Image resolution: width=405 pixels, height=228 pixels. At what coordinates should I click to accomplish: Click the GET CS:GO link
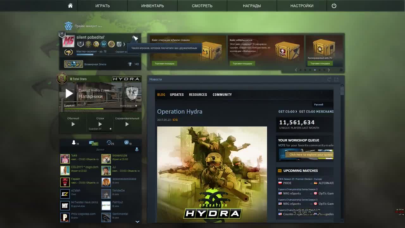pos(287,111)
